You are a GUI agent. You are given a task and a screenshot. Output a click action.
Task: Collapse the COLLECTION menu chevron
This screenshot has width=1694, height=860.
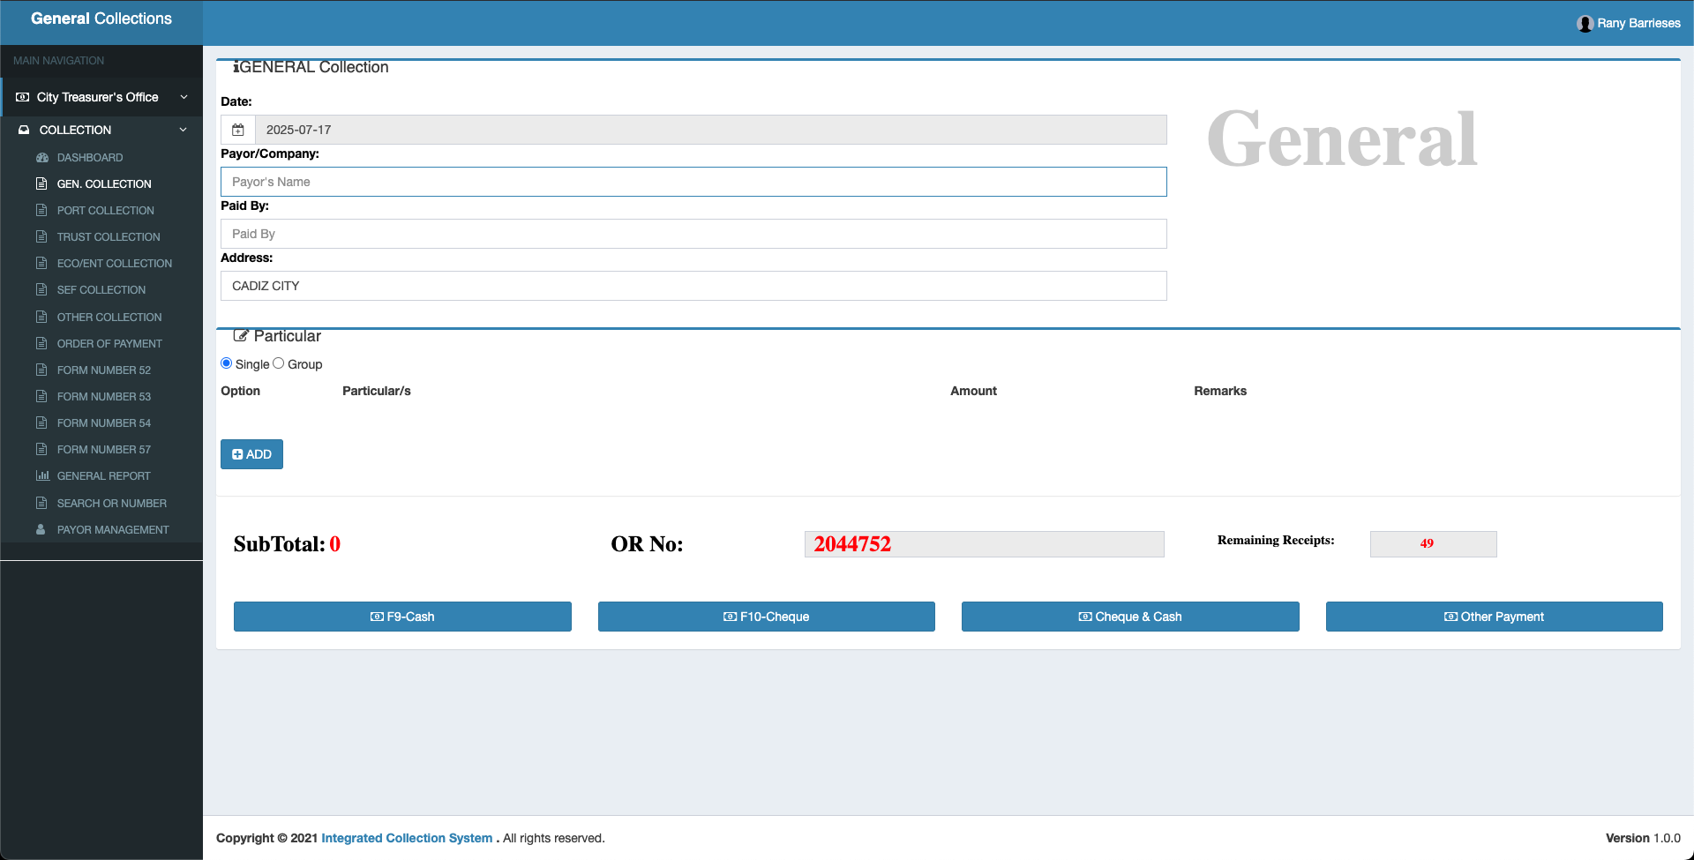click(x=184, y=130)
